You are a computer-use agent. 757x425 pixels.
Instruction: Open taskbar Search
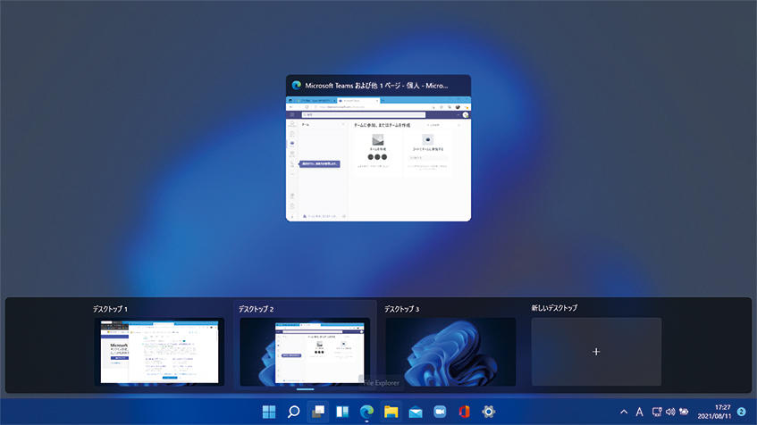pos(293,412)
